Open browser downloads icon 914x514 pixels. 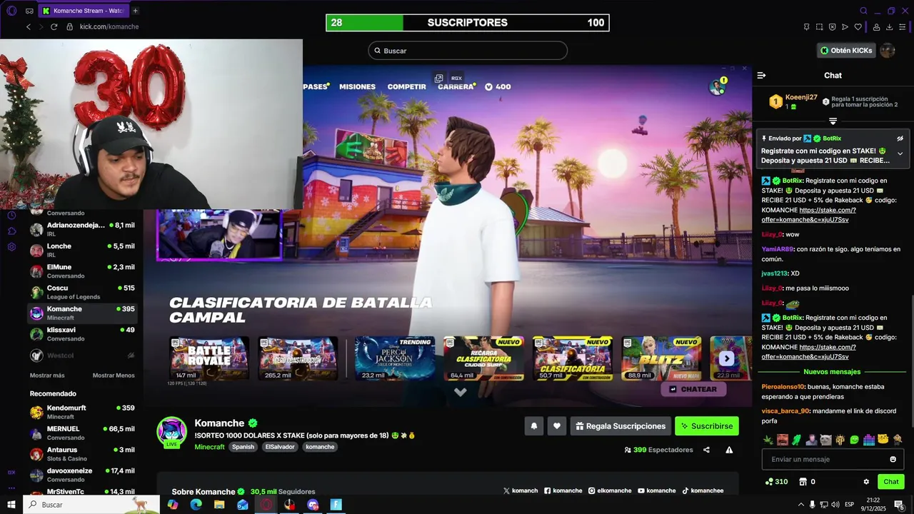click(x=890, y=27)
